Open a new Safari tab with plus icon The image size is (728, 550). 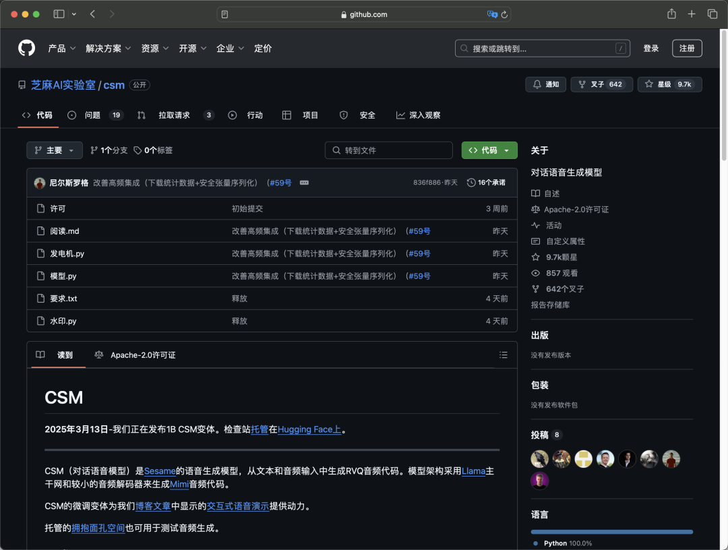click(x=692, y=14)
